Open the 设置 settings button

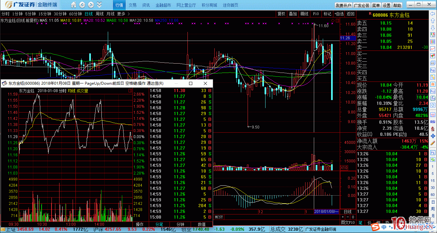pos(387,5)
